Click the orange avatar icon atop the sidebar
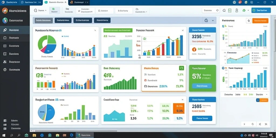 5,11
